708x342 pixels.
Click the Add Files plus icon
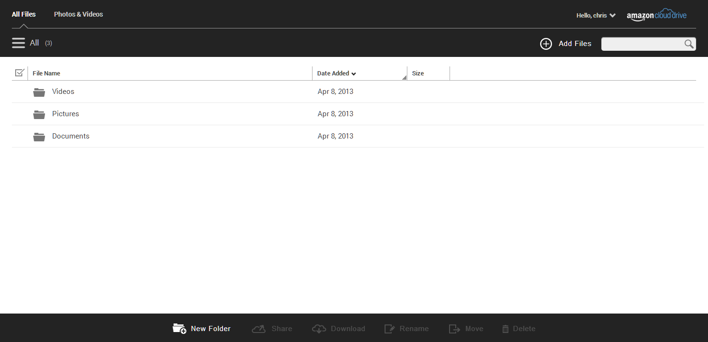tap(546, 44)
